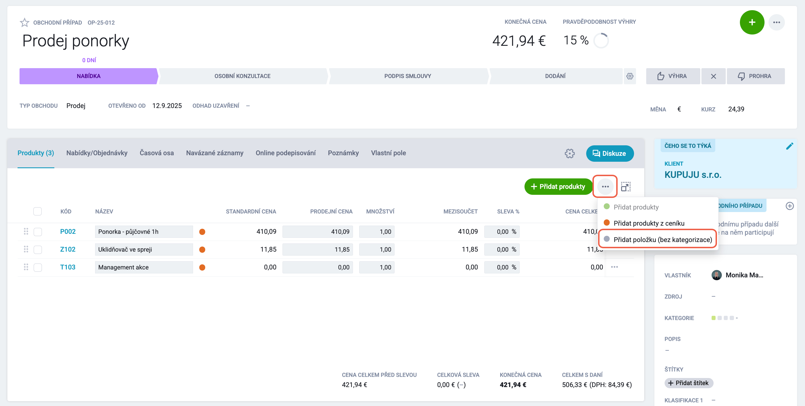Cancel the deal result with X button
Screen dimensions: 805x406
[713, 76]
